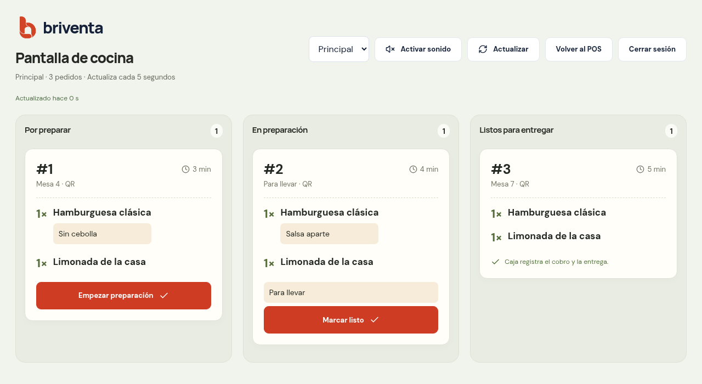The image size is (702, 384).
Task: Click the clock icon on order #3
Action: [640, 169]
